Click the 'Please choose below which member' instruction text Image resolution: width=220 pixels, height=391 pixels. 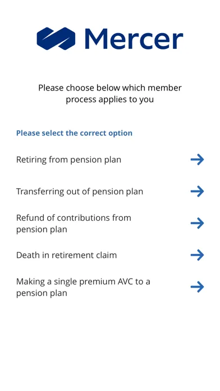tap(110, 88)
